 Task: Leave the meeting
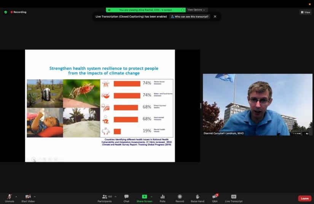coord(304,198)
